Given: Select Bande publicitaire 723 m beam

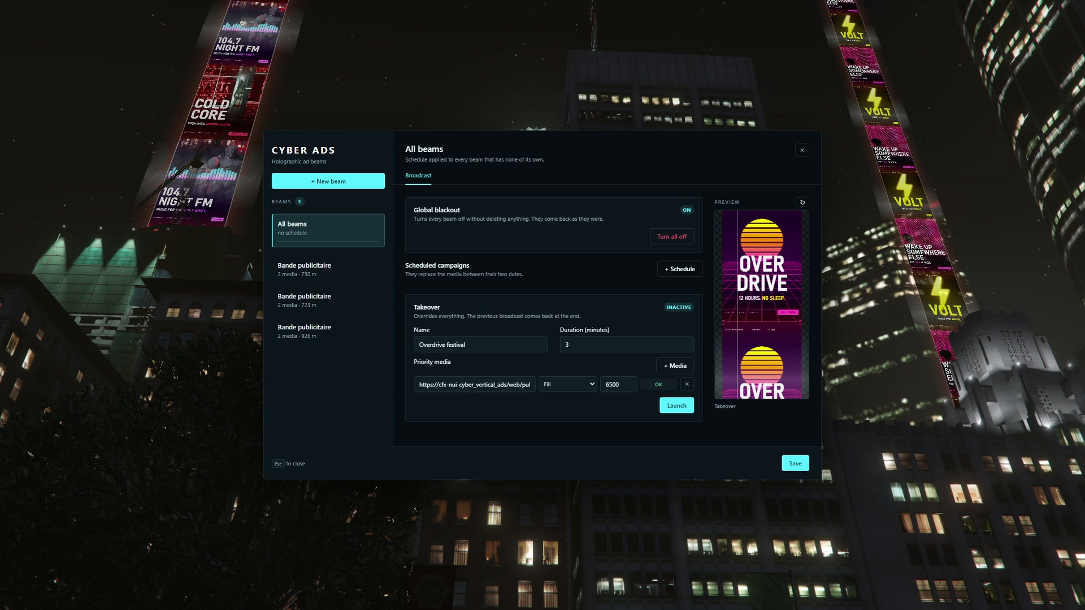Looking at the screenshot, I should (328, 300).
